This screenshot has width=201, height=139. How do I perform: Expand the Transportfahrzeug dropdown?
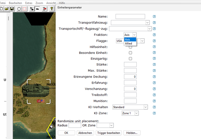click(x=147, y=22)
